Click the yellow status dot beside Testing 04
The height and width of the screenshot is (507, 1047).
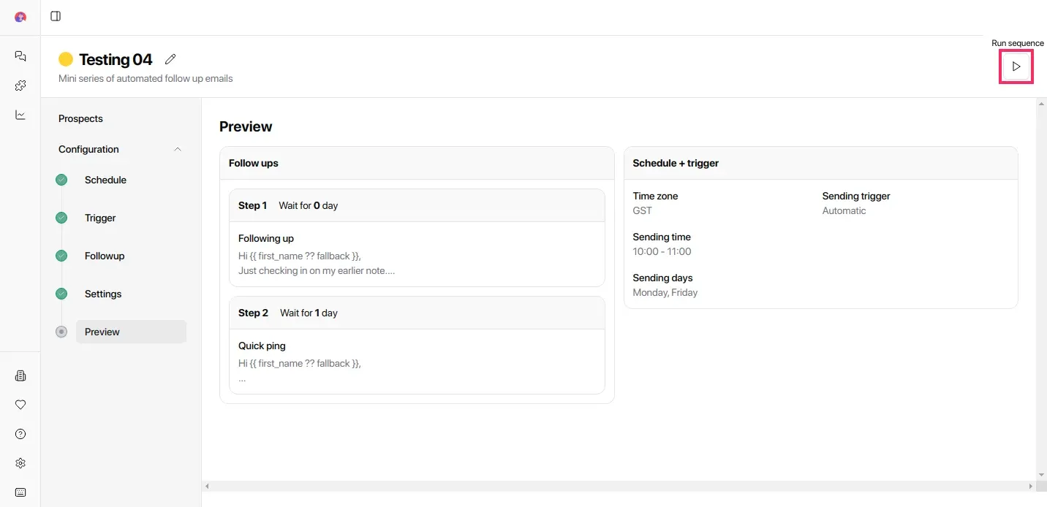pyautogui.click(x=66, y=59)
